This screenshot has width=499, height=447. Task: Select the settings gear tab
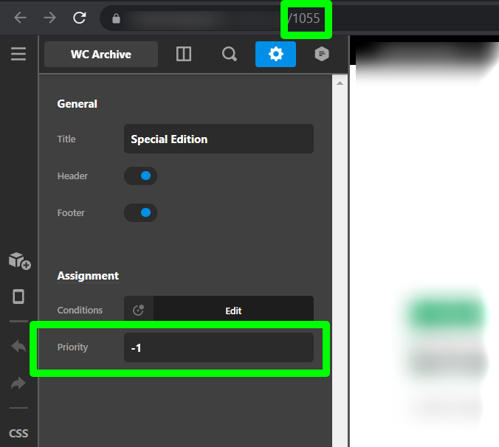pyautogui.click(x=275, y=54)
